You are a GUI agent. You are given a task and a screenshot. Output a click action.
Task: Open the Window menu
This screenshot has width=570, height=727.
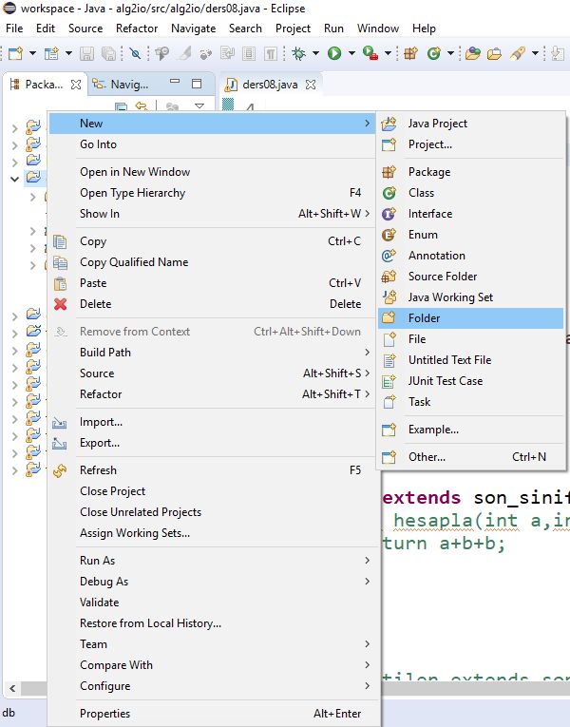pos(378,29)
